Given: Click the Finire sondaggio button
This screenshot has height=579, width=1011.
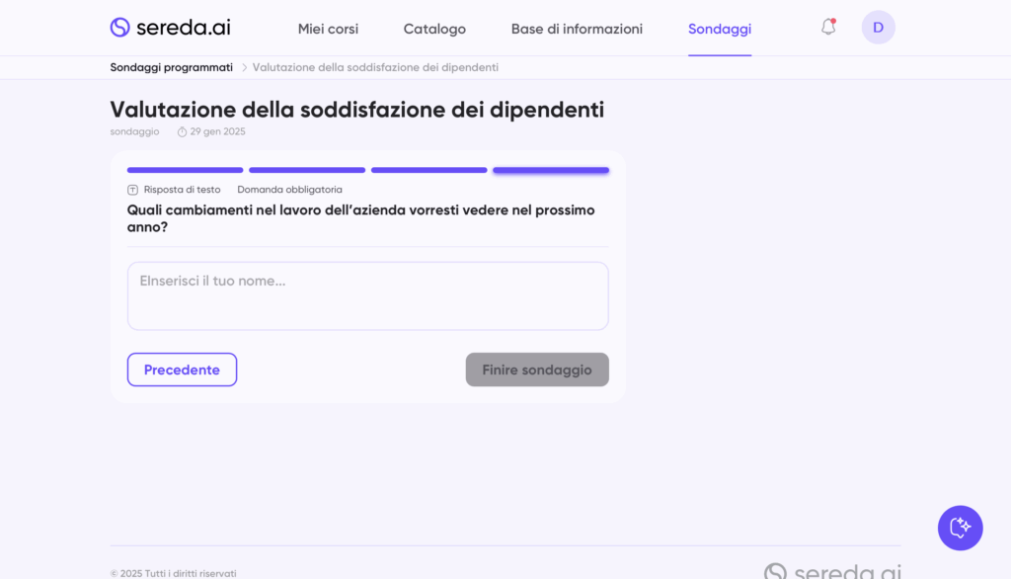Looking at the screenshot, I should pos(537,370).
